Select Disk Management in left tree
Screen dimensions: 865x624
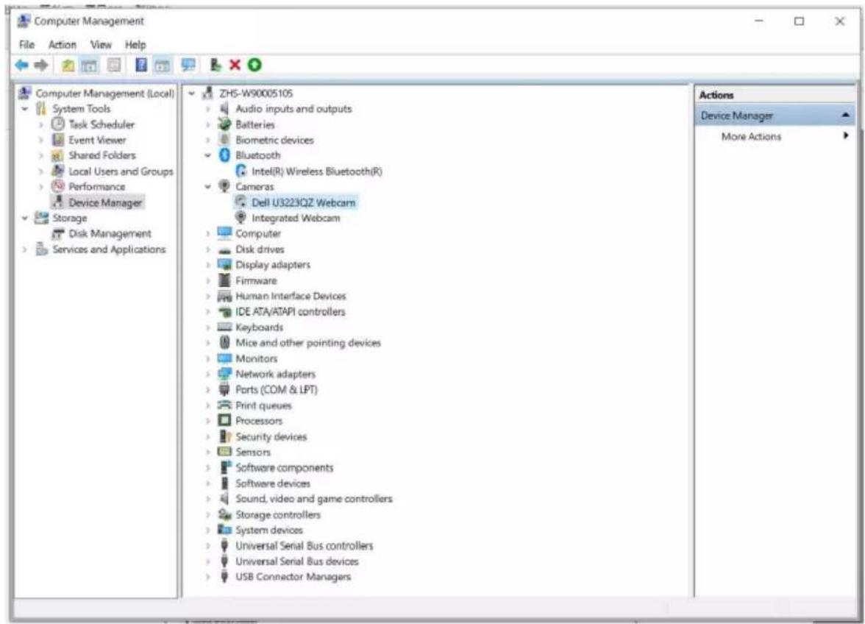[x=110, y=233]
